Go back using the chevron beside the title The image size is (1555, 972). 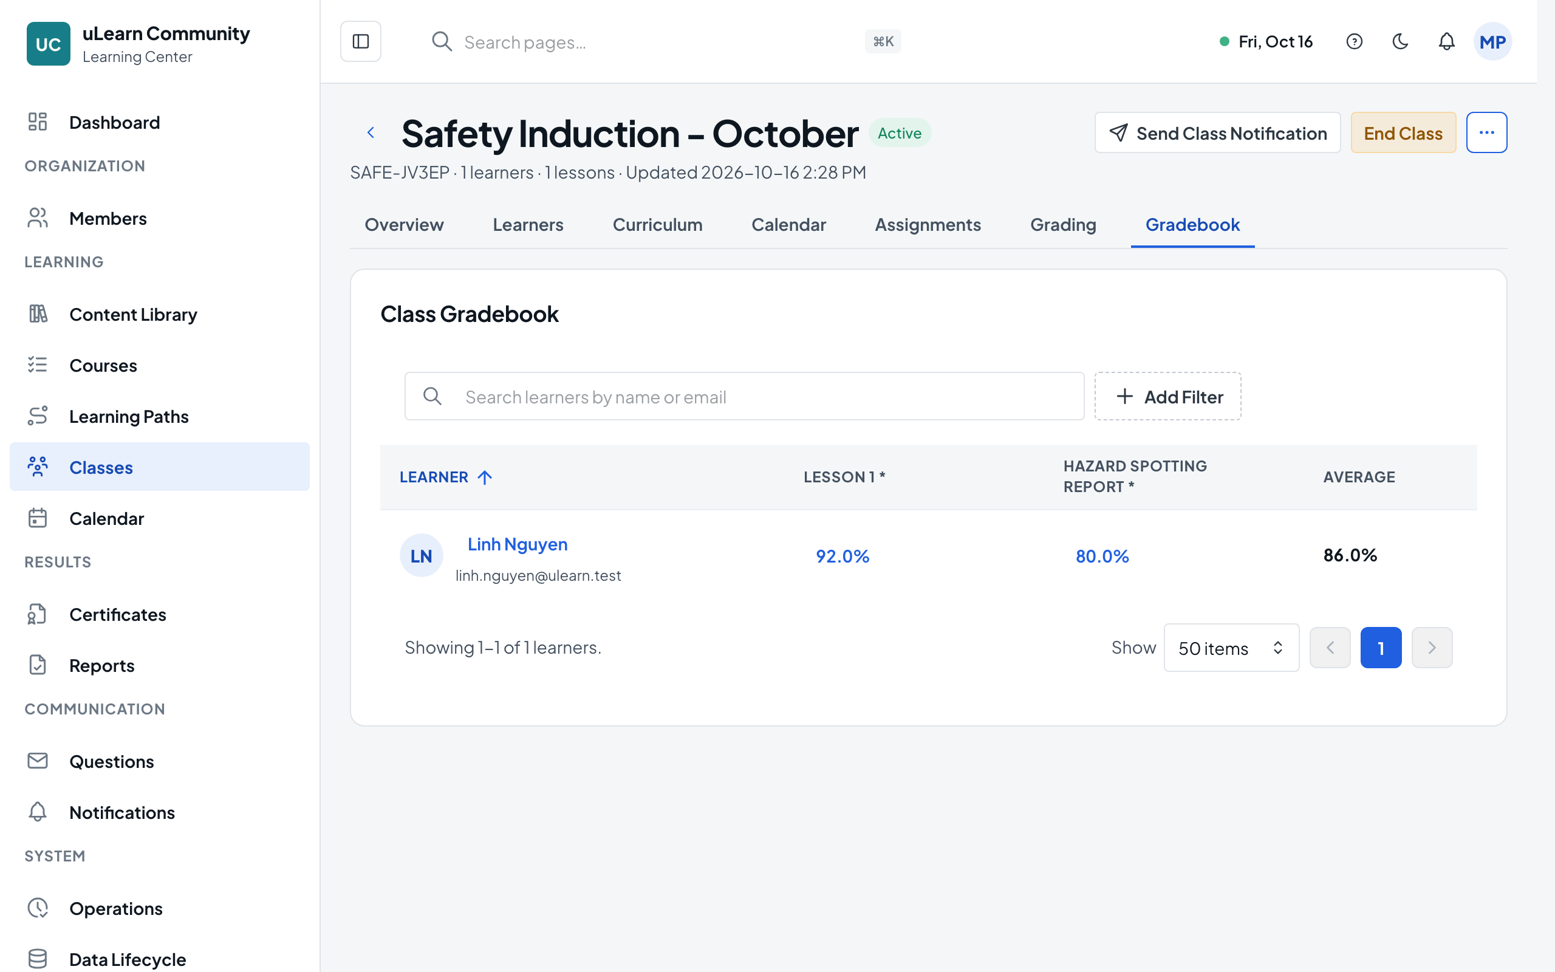point(371,132)
